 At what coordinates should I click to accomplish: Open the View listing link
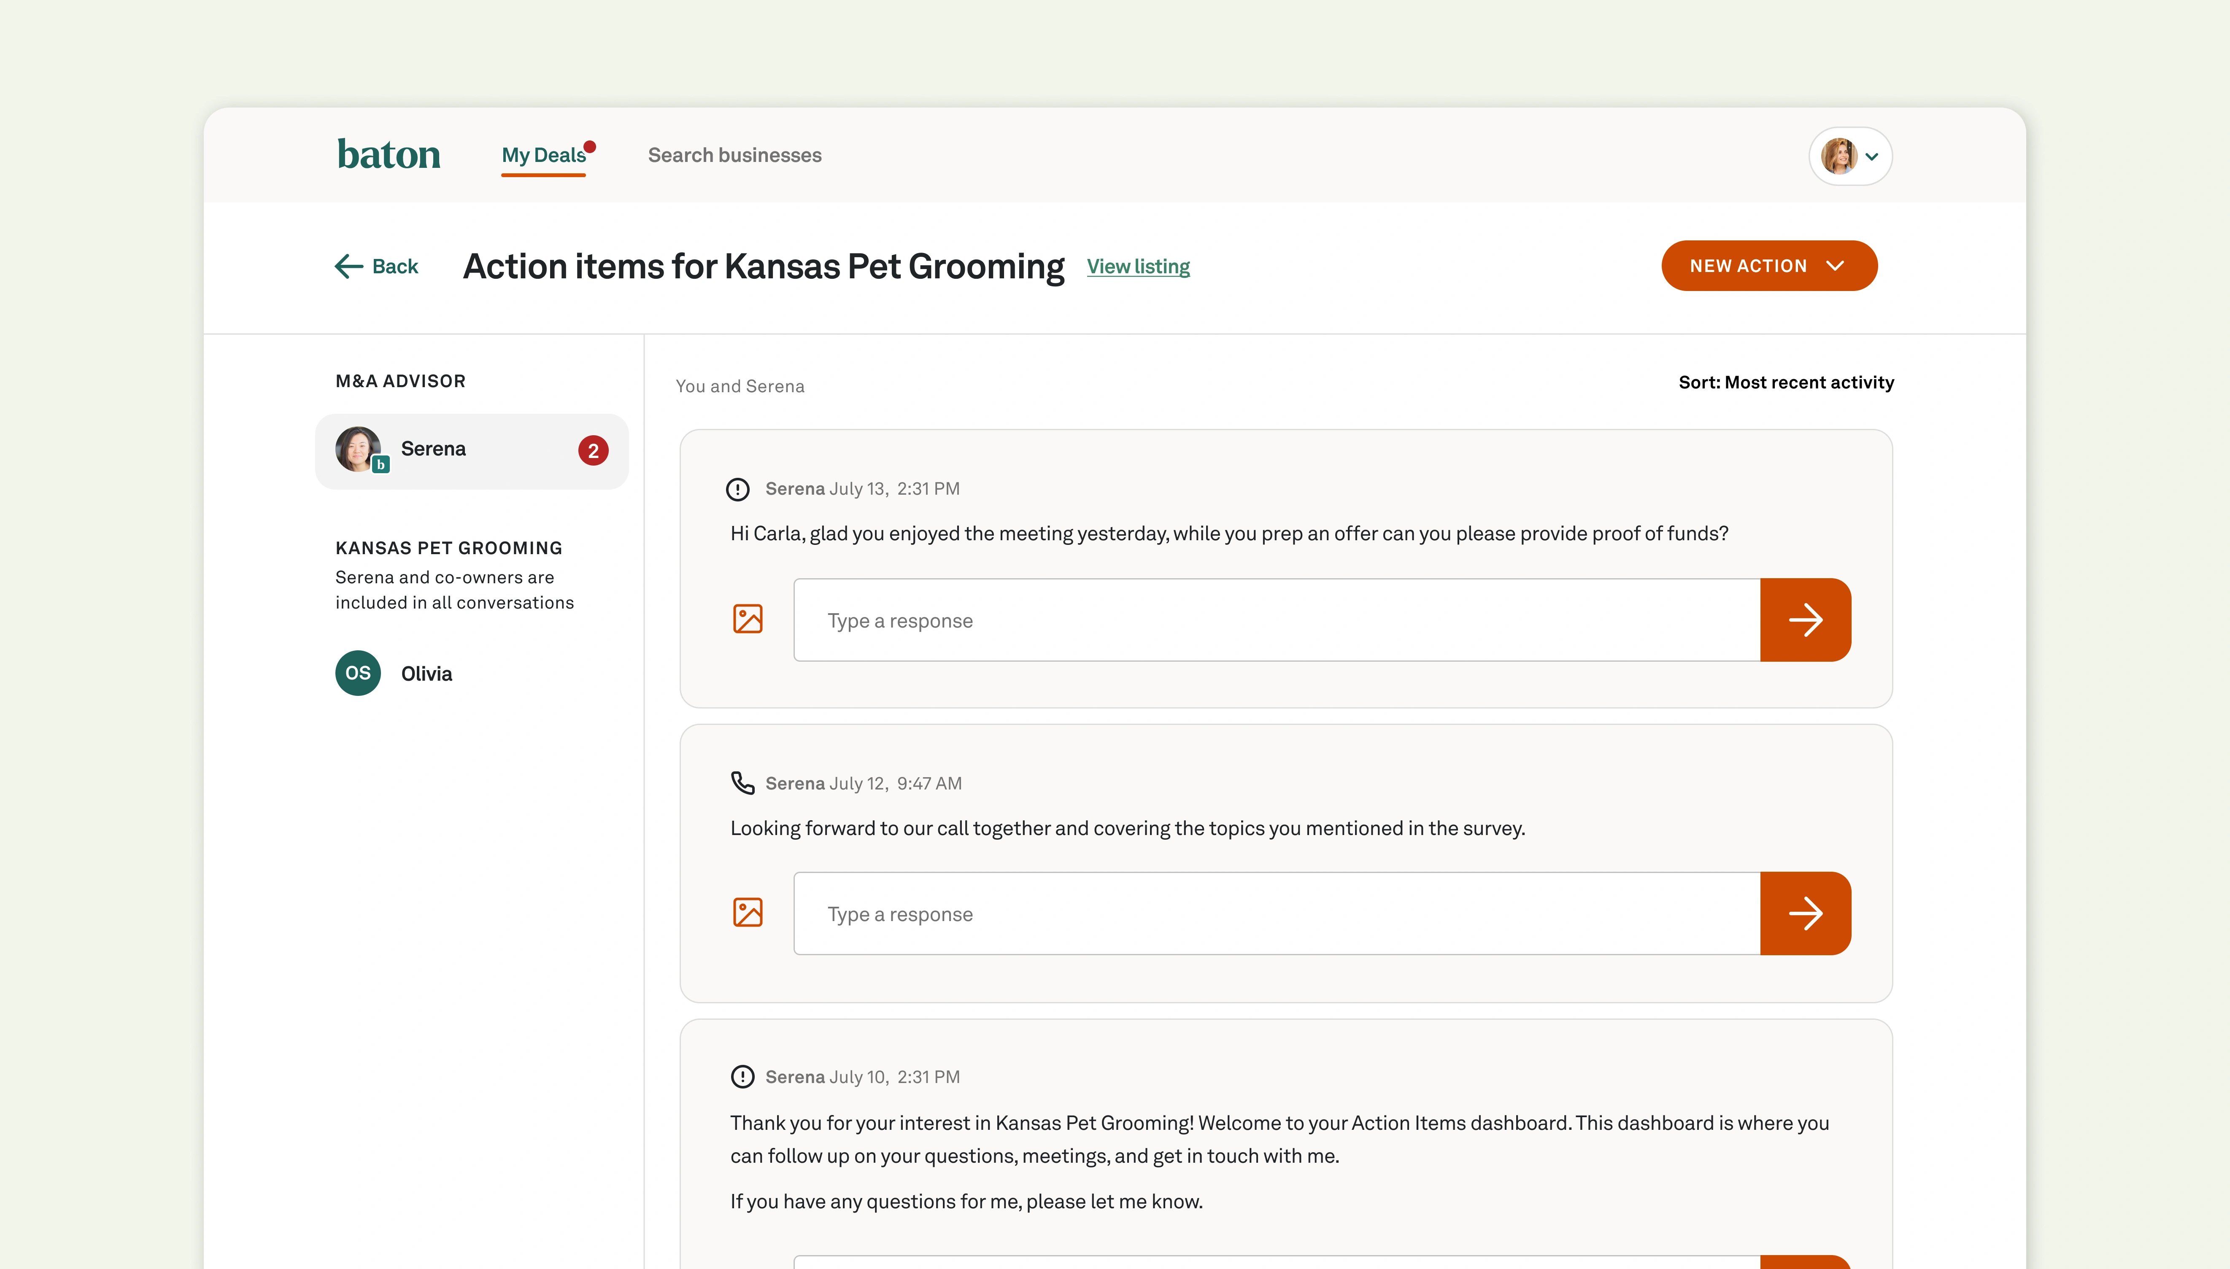(x=1138, y=267)
